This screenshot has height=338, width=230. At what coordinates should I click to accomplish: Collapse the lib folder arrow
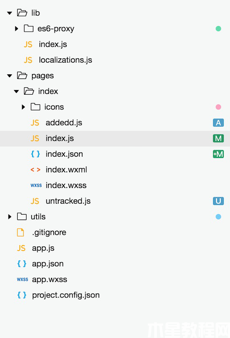point(9,13)
